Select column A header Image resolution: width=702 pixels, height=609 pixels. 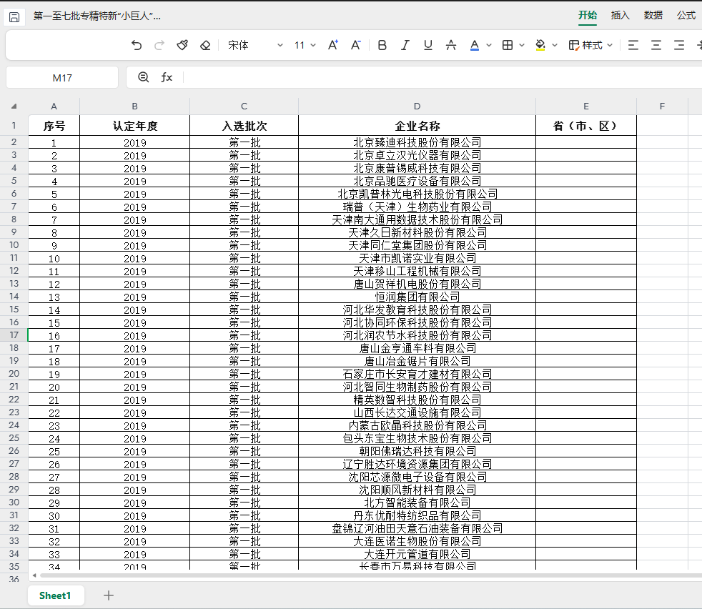(54, 106)
